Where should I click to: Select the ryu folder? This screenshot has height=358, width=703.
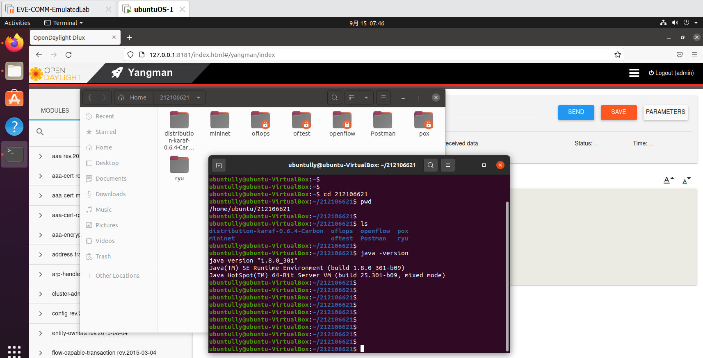coord(179,168)
